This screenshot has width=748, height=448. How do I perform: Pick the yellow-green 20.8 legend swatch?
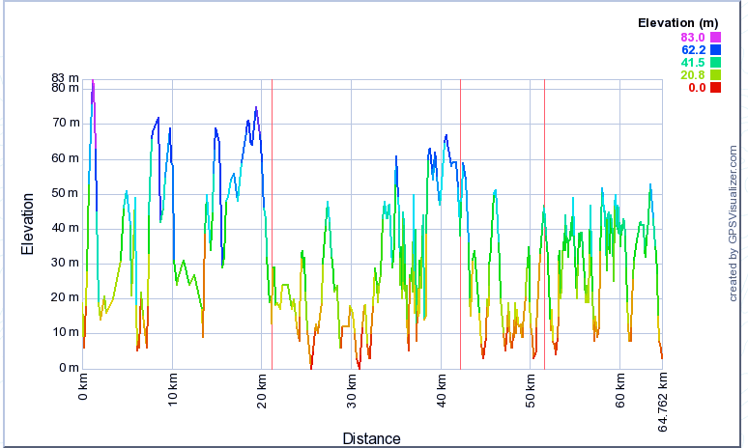[716, 74]
